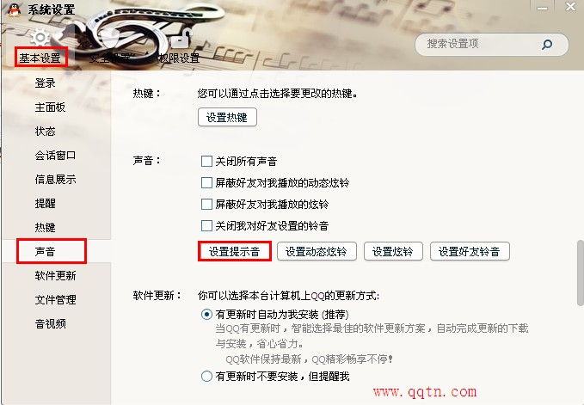Click the gear icon above 基本设置
This screenshot has width=584, height=405.
coord(40,39)
